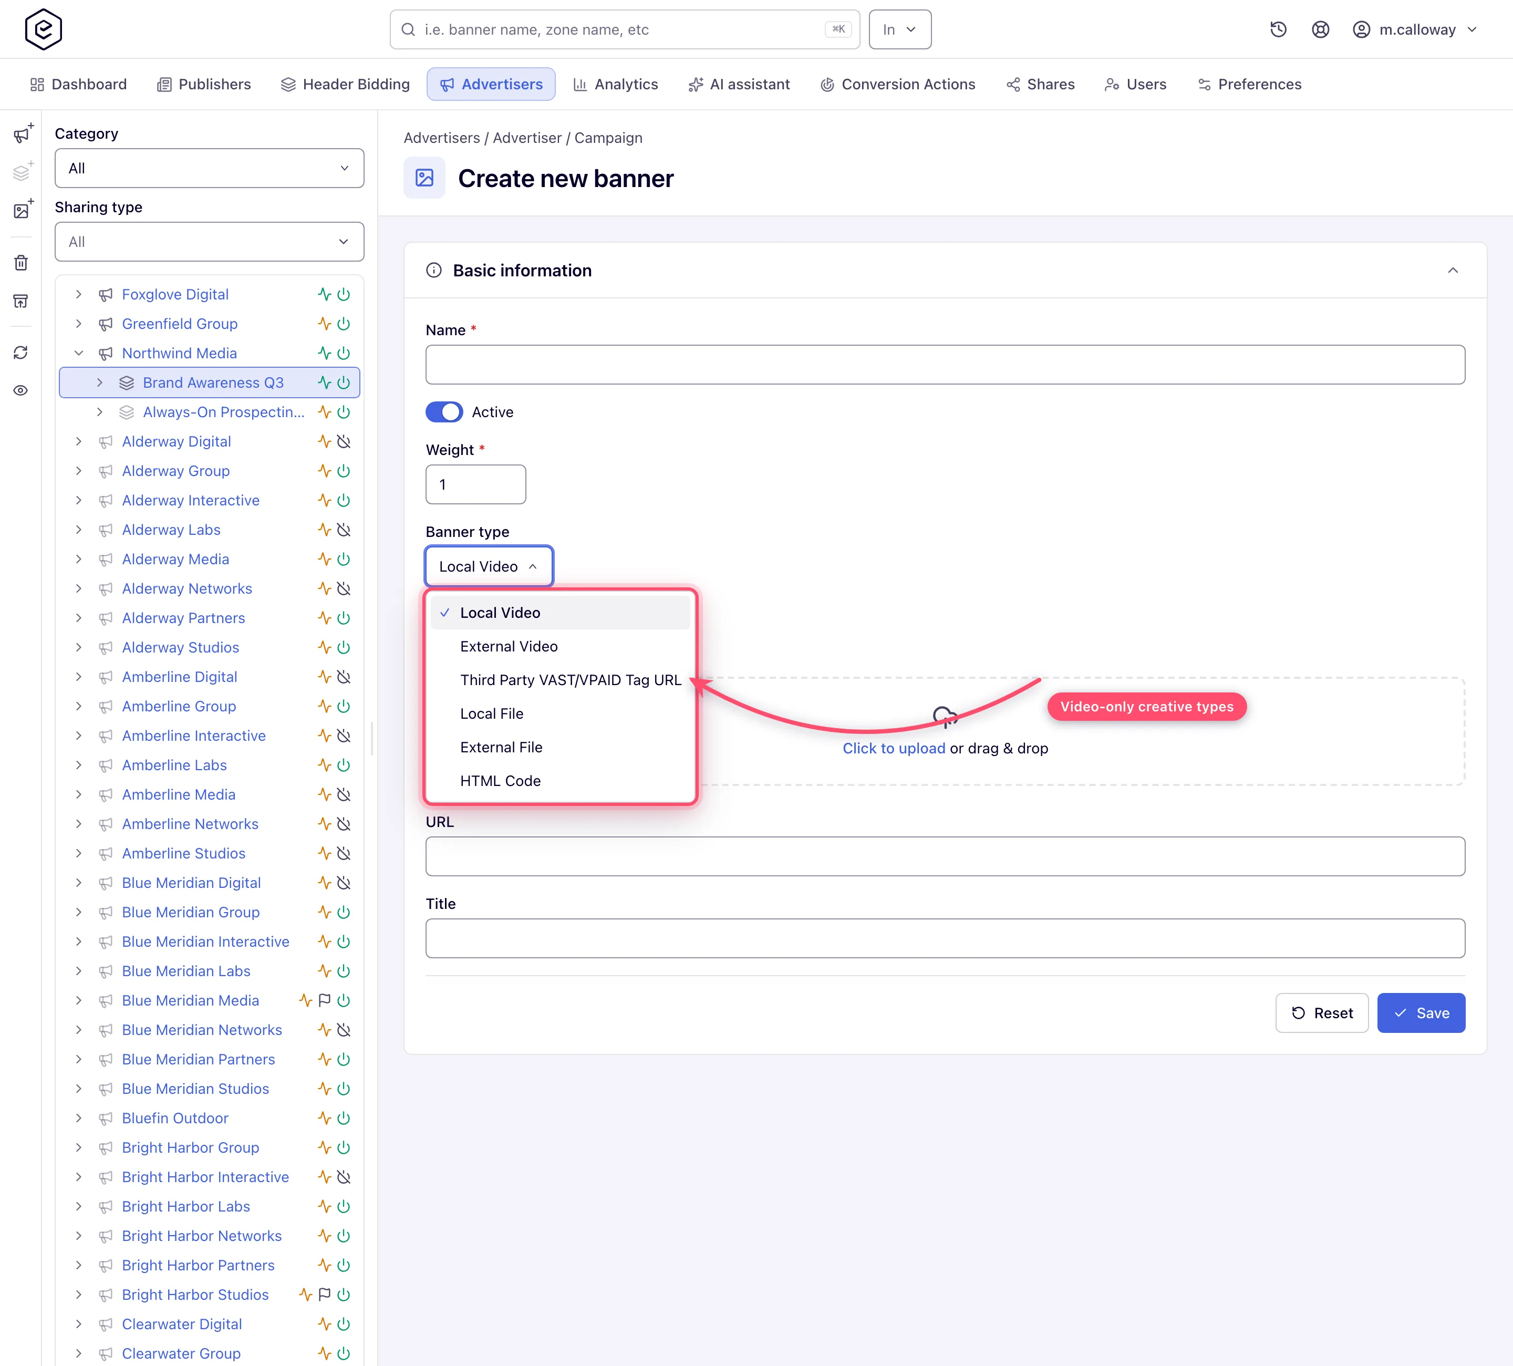Collapse the Basic information section
The width and height of the screenshot is (1513, 1366).
(x=1453, y=270)
